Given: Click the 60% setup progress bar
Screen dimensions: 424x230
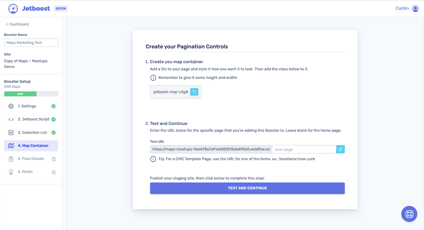Looking at the screenshot, I should pyautogui.click(x=31, y=94).
